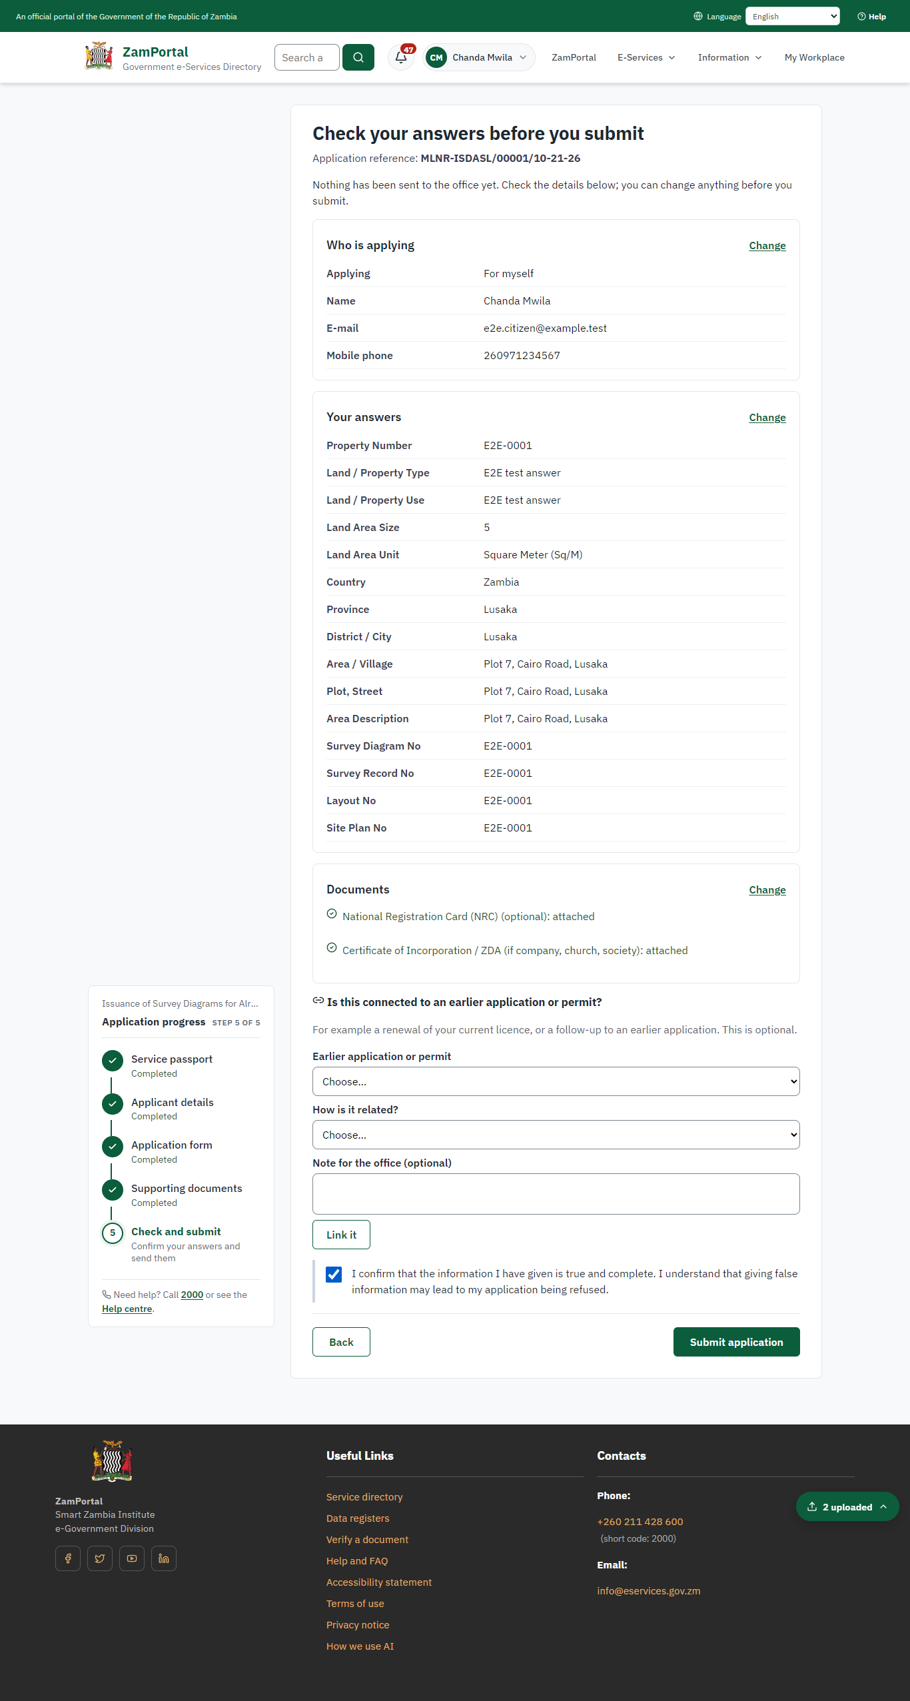Click Submit application button
910x1701 pixels.
(737, 1342)
